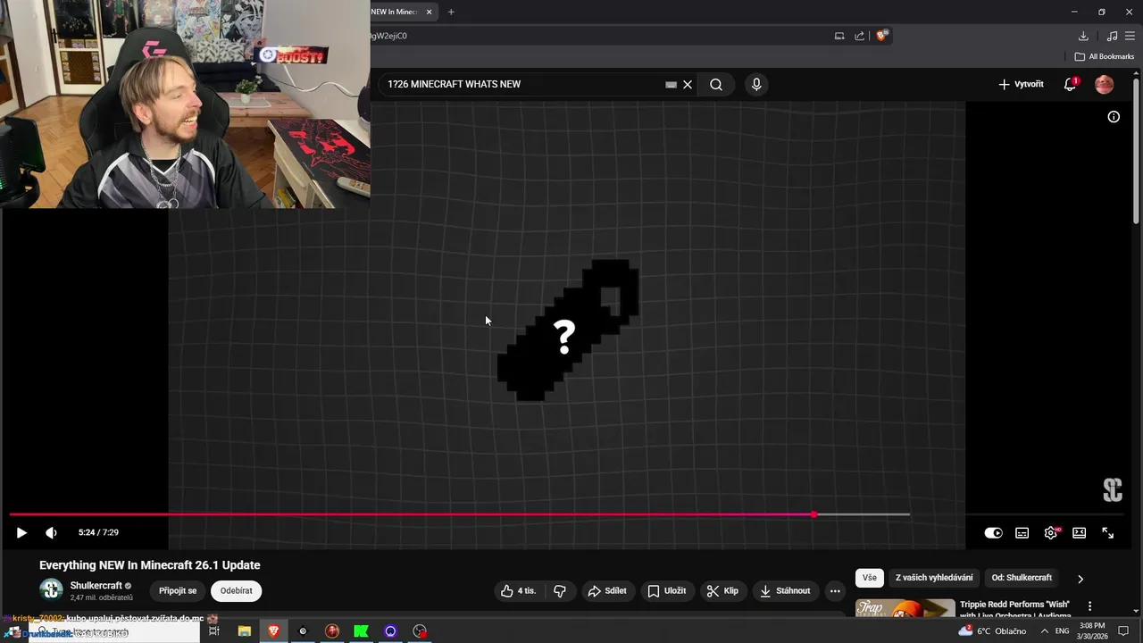
Task: Open browser downloads icon
Action: click(x=1083, y=36)
